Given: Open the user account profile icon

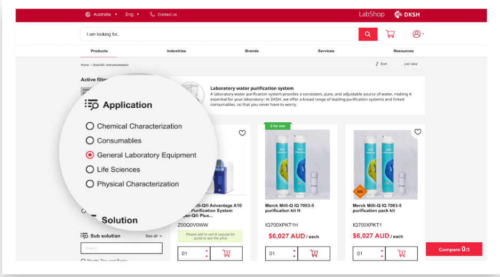Looking at the screenshot, I should pos(417,34).
